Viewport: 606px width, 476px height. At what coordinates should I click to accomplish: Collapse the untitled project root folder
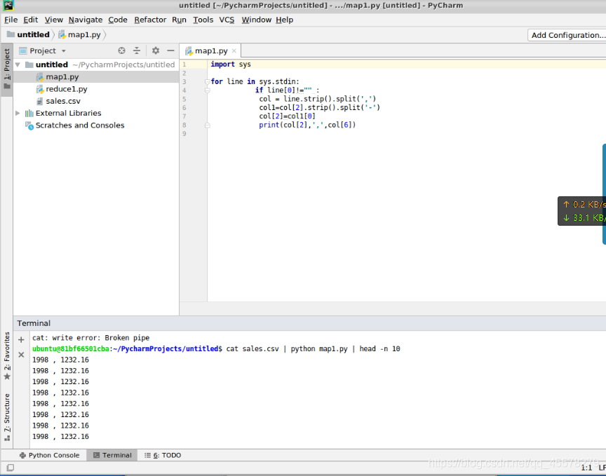[18, 64]
